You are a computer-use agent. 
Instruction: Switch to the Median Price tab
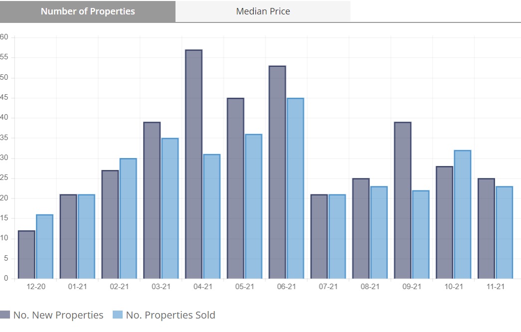click(263, 11)
